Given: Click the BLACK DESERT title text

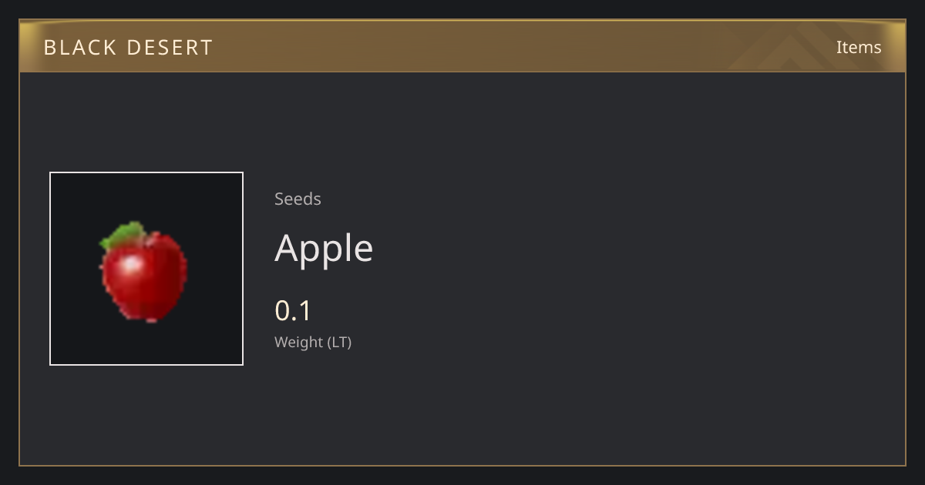Looking at the screenshot, I should coord(128,48).
